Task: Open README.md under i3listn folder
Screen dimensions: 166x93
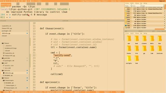Action: pyautogui.click(x=9, y=75)
